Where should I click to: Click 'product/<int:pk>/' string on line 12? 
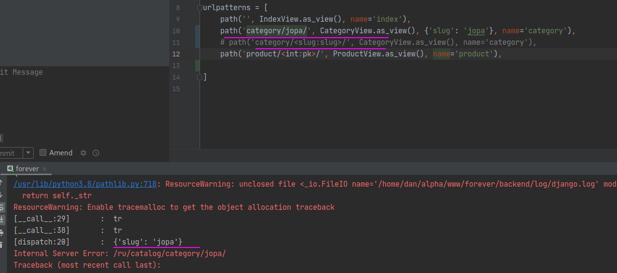pyautogui.click(x=283, y=54)
